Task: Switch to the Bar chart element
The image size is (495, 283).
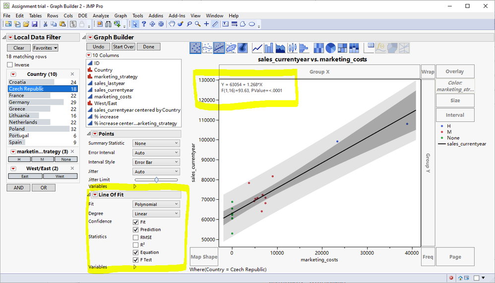Action: pos(269,48)
